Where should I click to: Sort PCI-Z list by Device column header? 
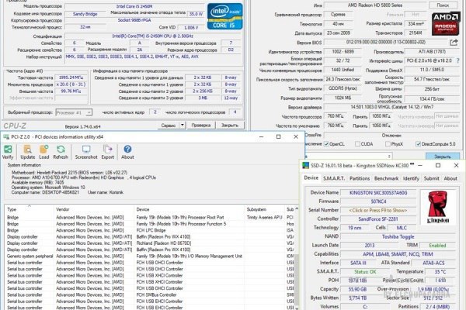pyautogui.click(x=189, y=209)
